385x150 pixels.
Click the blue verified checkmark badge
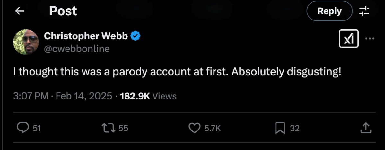coord(136,36)
